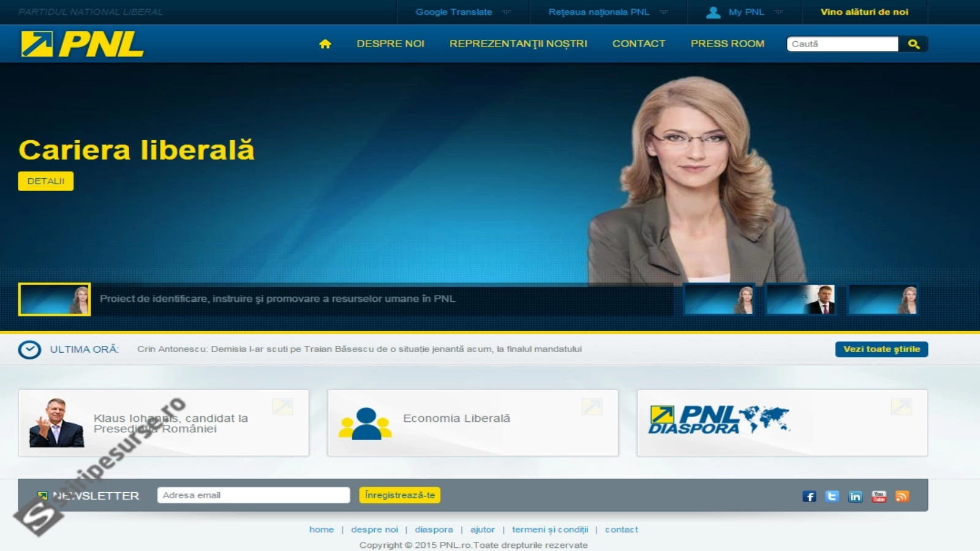Click the termeni și condiții footer link
The height and width of the screenshot is (551, 980).
point(549,530)
